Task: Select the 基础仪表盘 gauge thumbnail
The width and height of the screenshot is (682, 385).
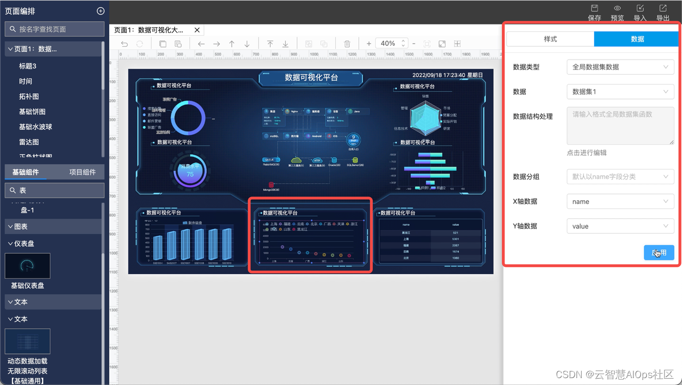Action: (x=28, y=266)
